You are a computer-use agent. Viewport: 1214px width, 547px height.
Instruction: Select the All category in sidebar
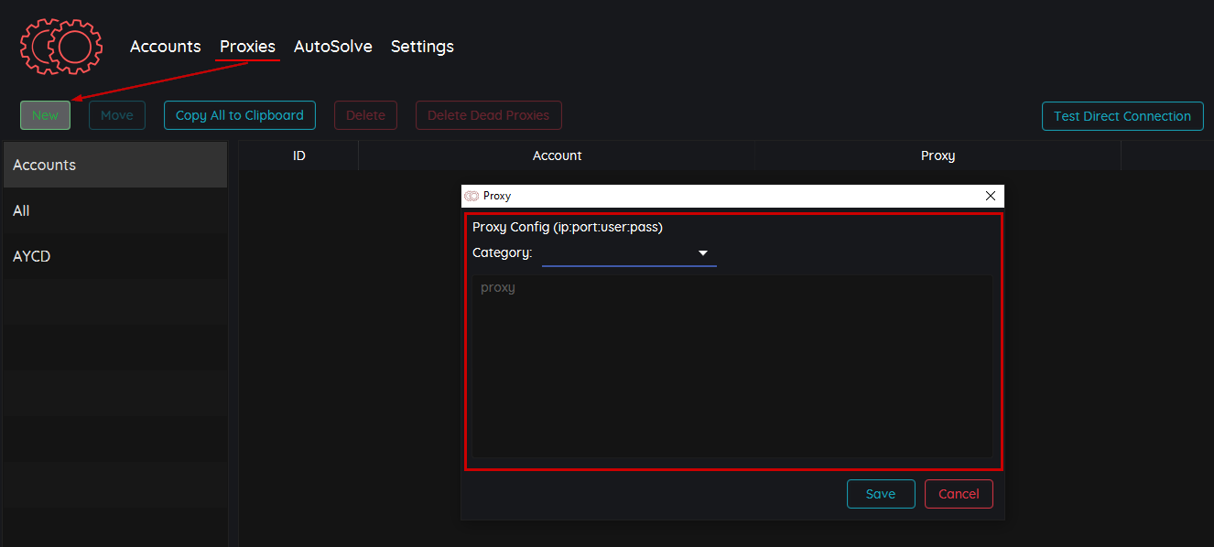114,210
